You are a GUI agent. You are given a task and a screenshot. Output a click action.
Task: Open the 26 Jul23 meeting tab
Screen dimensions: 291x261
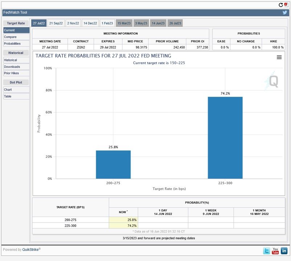pos(175,23)
